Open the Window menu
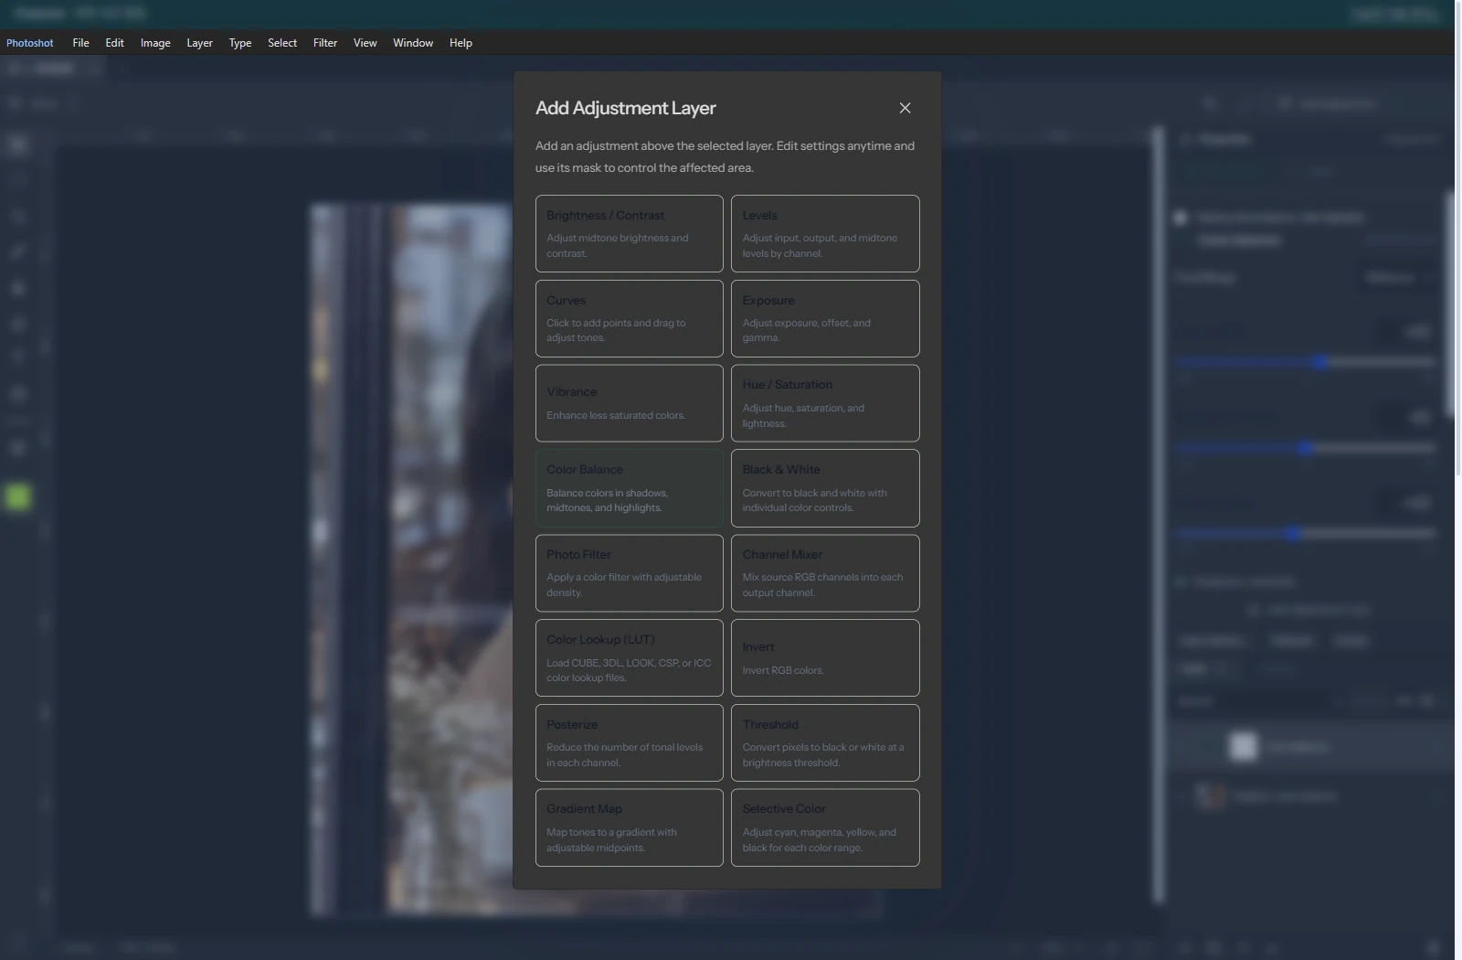Screen dimensions: 1462x960 (x=413, y=43)
